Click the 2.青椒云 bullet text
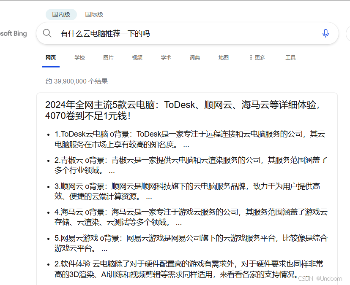Viewport: 350px width, 285px height. point(191,165)
